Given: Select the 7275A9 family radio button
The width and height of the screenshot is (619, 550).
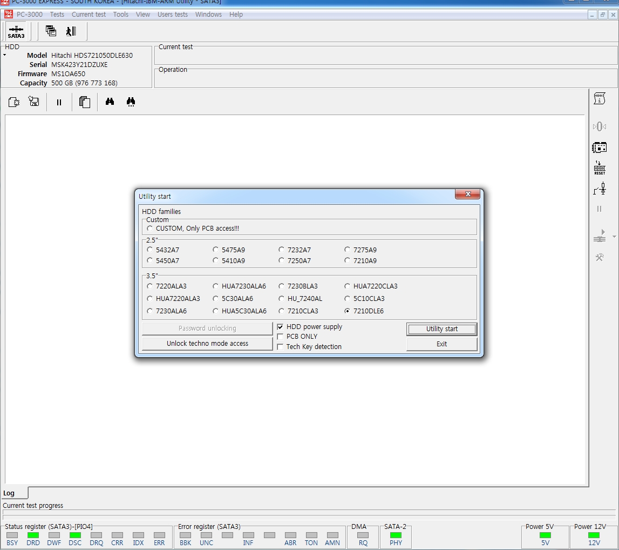Looking at the screenshot, I should coord(347,250).
